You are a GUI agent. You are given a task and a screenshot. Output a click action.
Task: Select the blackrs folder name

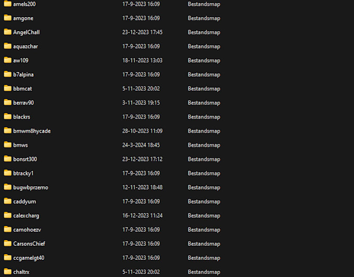click(x=22, y=117)
